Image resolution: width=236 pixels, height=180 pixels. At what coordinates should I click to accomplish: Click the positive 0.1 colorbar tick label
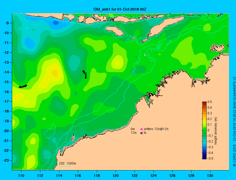point(210,124)
